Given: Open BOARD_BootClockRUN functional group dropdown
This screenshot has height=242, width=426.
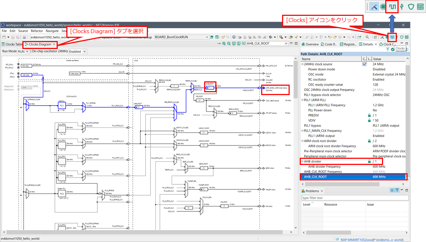Looking at the screenshot, I should pyautogui.click(x=181, y=37).
